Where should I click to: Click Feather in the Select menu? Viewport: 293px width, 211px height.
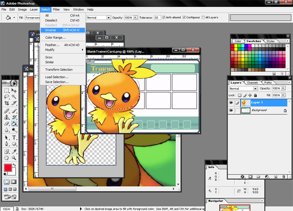(x=63, y=45)
